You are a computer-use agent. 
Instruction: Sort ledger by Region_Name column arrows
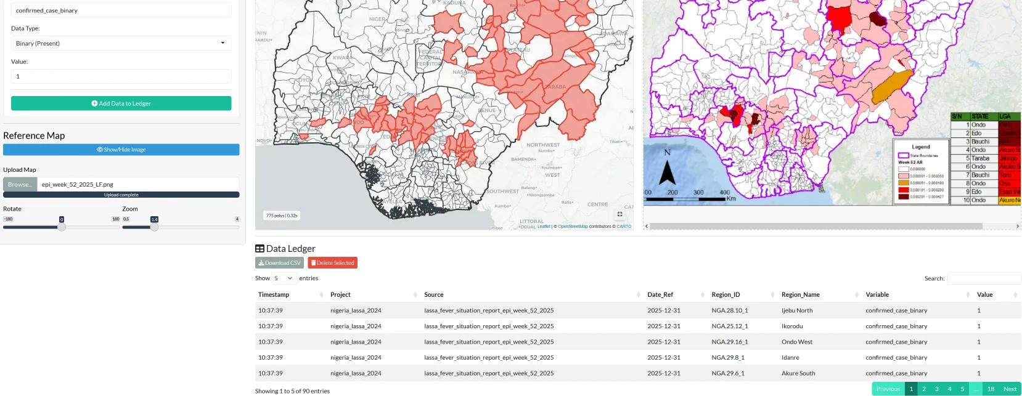856,295
